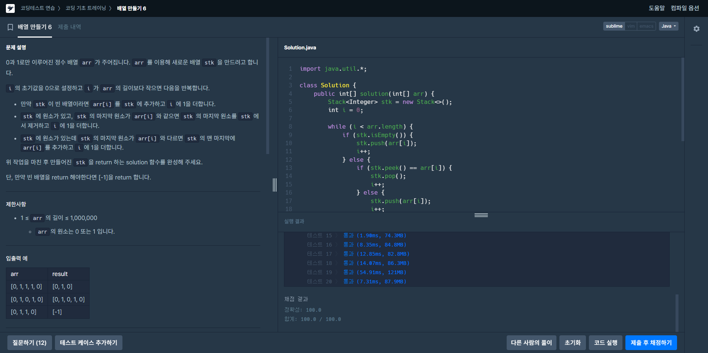
Task: Click the 제한사항 heading
Action: (x=16, y=204)
